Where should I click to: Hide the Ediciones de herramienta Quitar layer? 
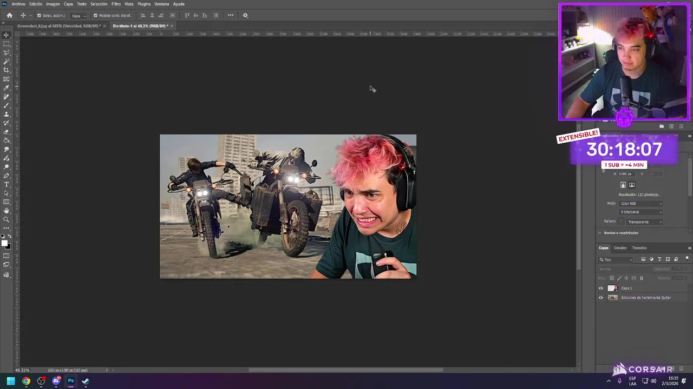tap(600, 298)
